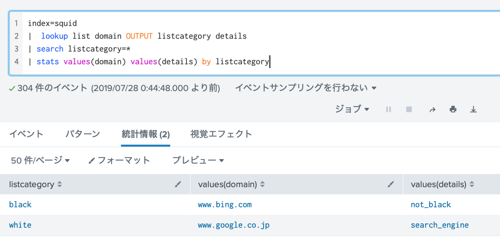Image resolution: width=500 pixels, height=242 pixels.
Task: Open イベントサンプリングを行わない dropdown
Action: 305,87
